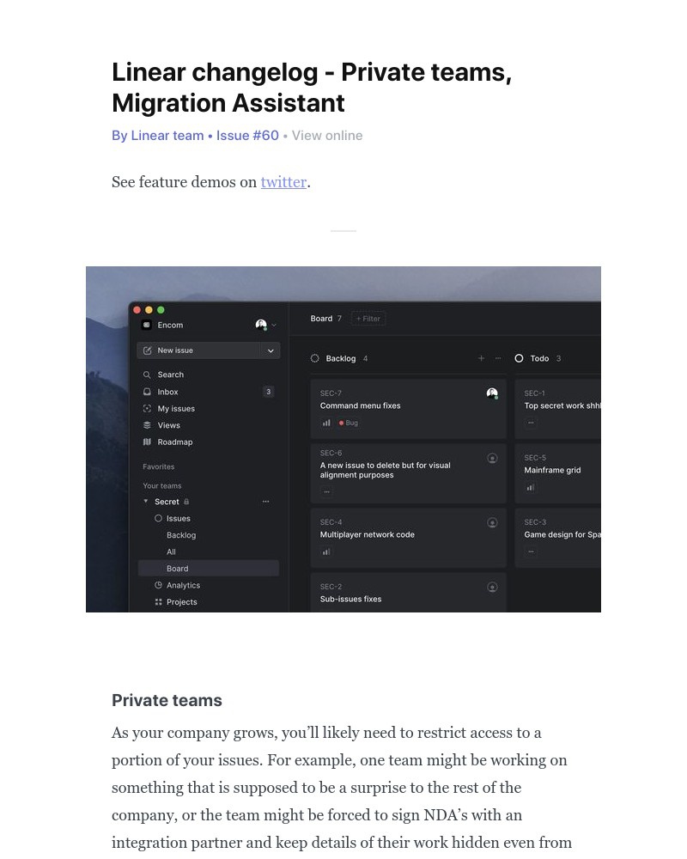Click the assignee avatar on SEC-7
Image resolution: width=687 pixels, height=859 pixels.
(492, 393)
